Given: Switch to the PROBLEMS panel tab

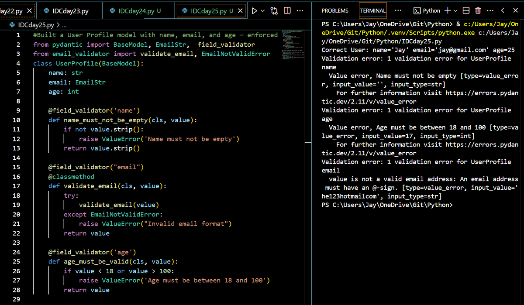Looking at the screenshot, I should point(335,10).
